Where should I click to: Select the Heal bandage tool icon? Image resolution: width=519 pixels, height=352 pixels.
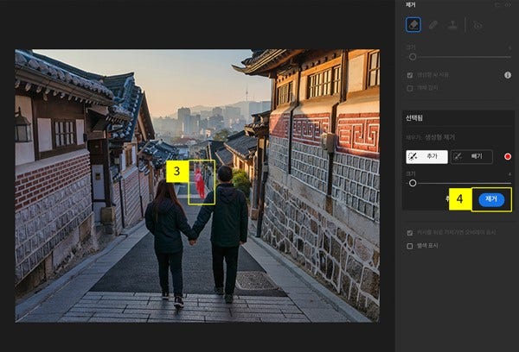[x=433, y=25]
